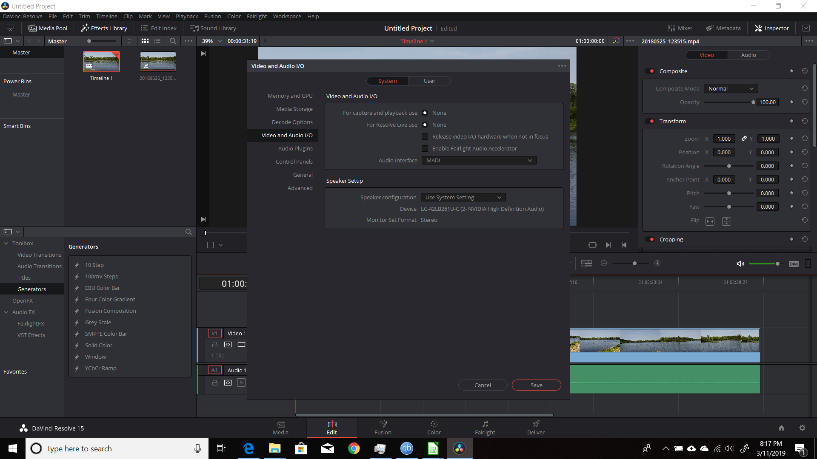Save the preferences

click(536, 385)
